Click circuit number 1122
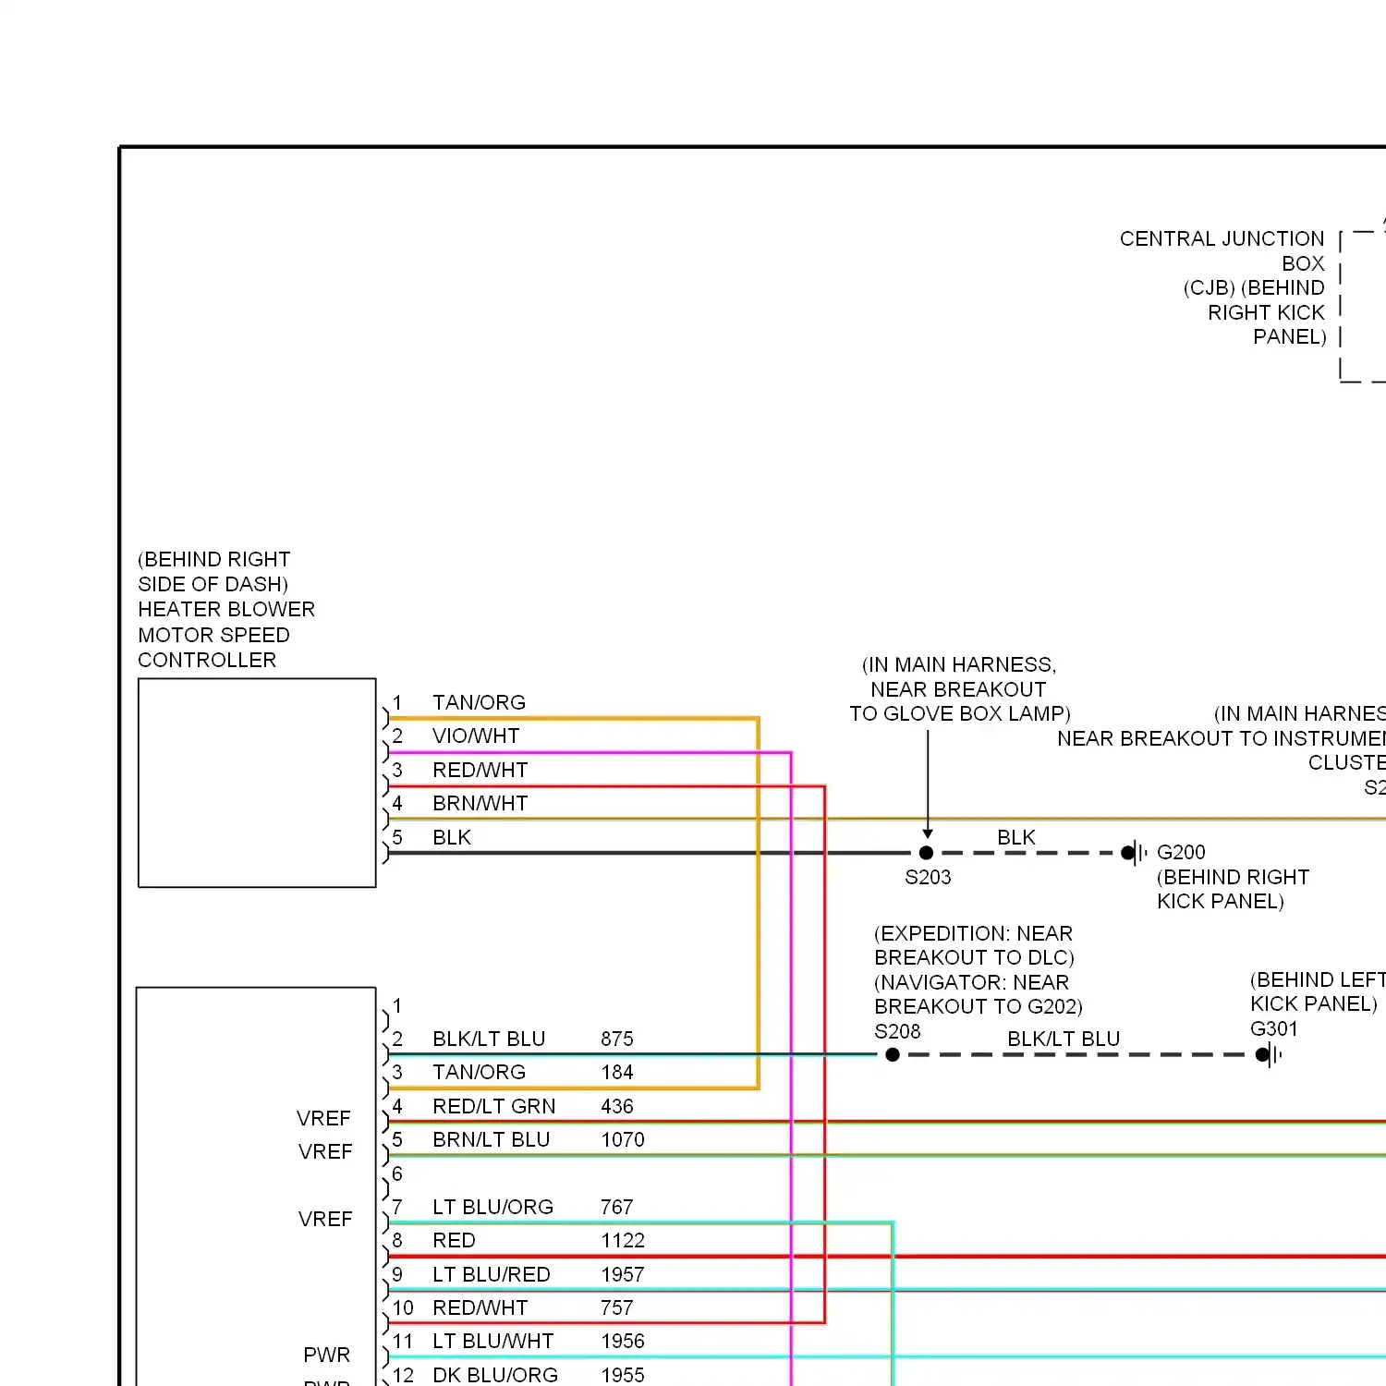This screenshot has width=1386, height=1386. tap(623, 1240)
